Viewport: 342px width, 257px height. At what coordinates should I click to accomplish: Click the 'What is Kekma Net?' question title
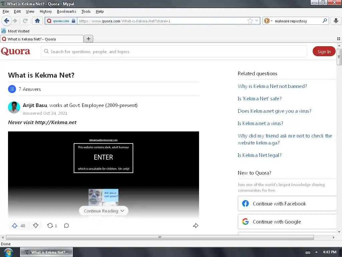(x=41, y=75)
